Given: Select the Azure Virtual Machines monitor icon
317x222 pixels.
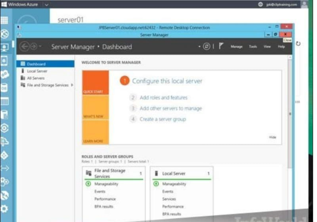Looking at the screenshot, I should click(5, 48).
